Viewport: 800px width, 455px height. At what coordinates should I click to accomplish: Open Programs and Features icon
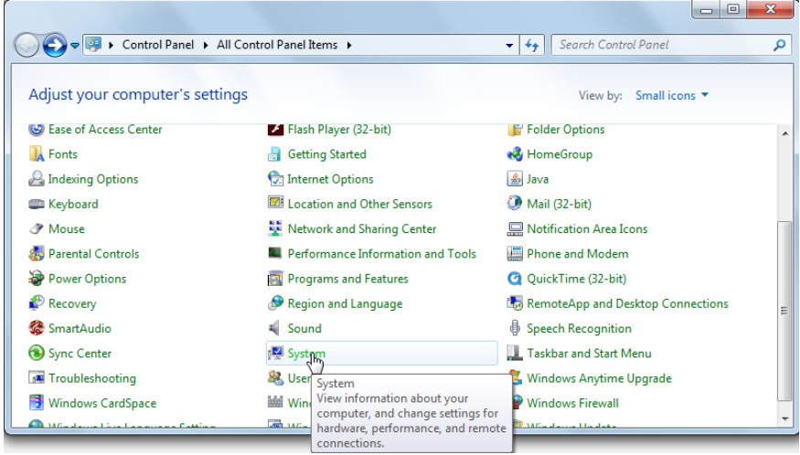[x=275, y=279]
